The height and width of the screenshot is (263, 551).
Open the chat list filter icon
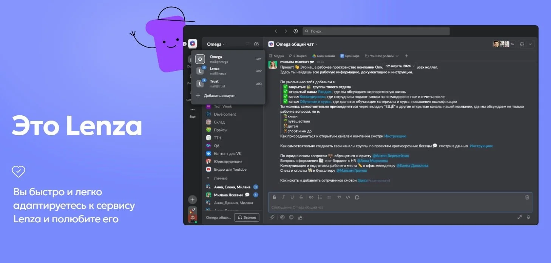pyautogui.click(x=247, y=44)
